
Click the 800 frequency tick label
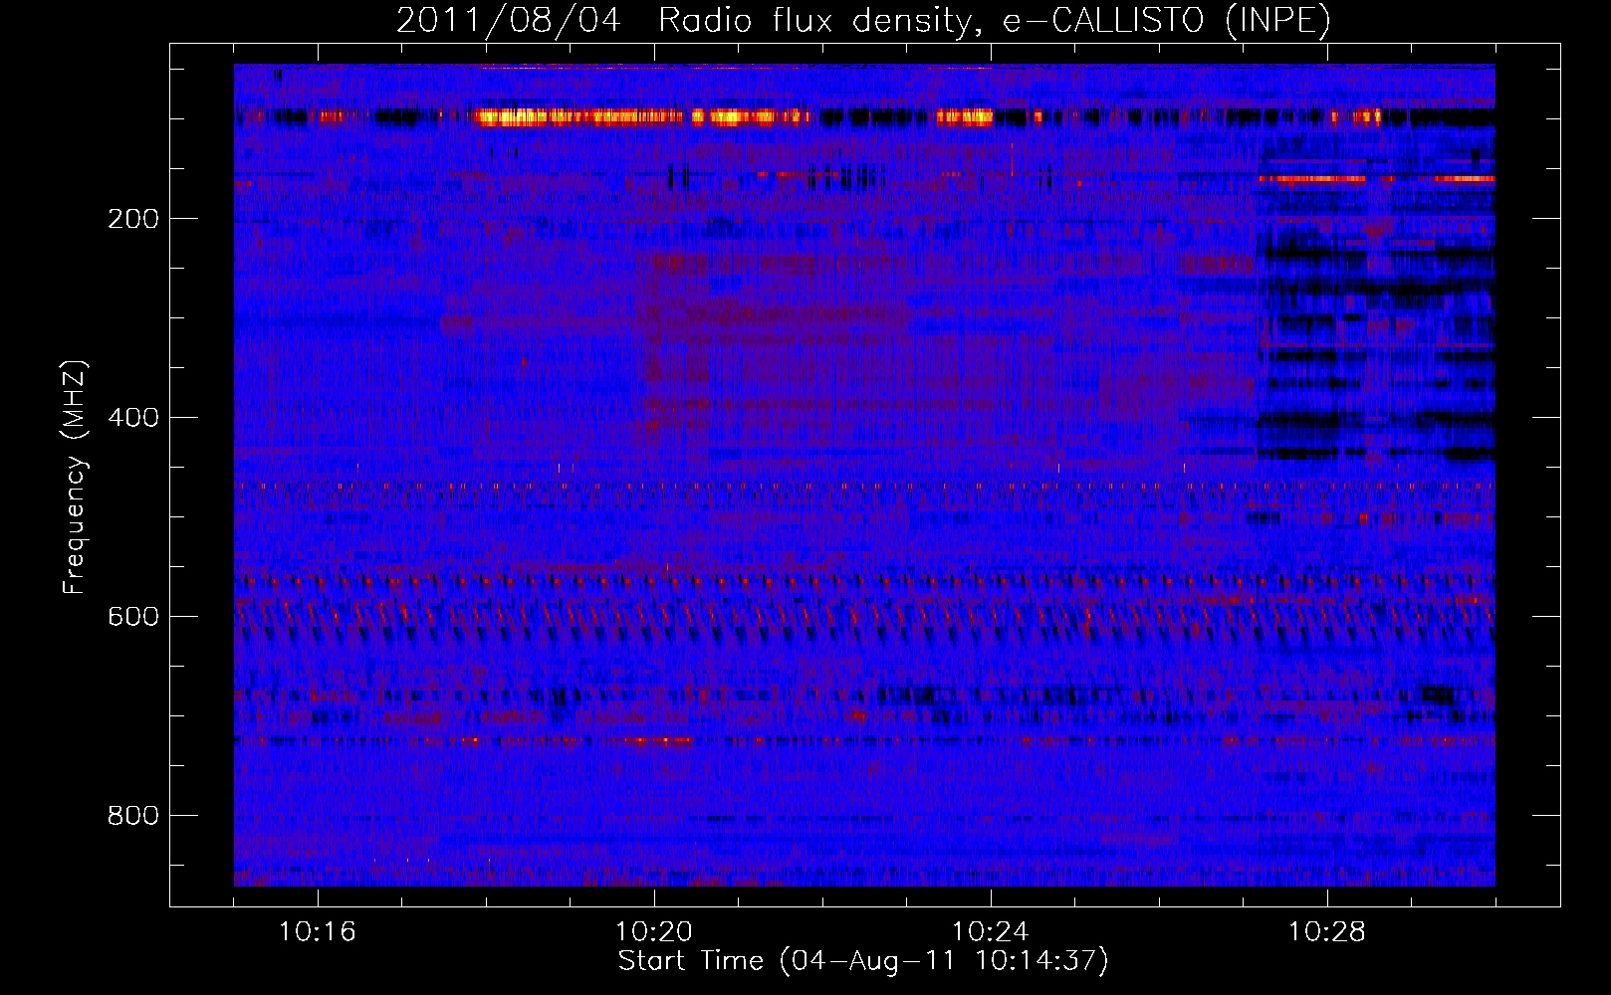pyautogui.click(x=133, y=816)
